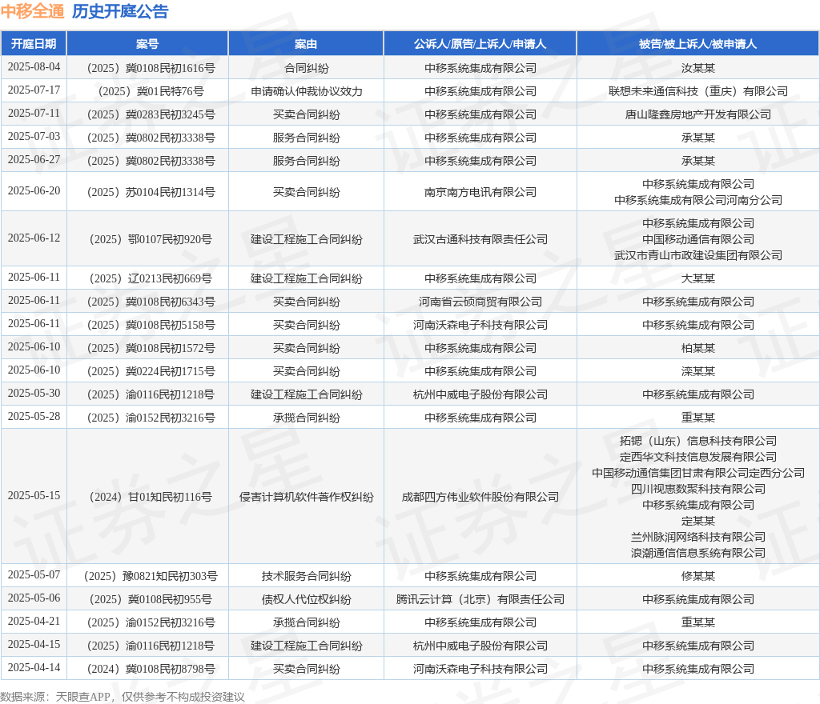The image size is (820, 704).
Task: Click the 案由 column header
Action: pyautogui.click(x=306, y=44)
